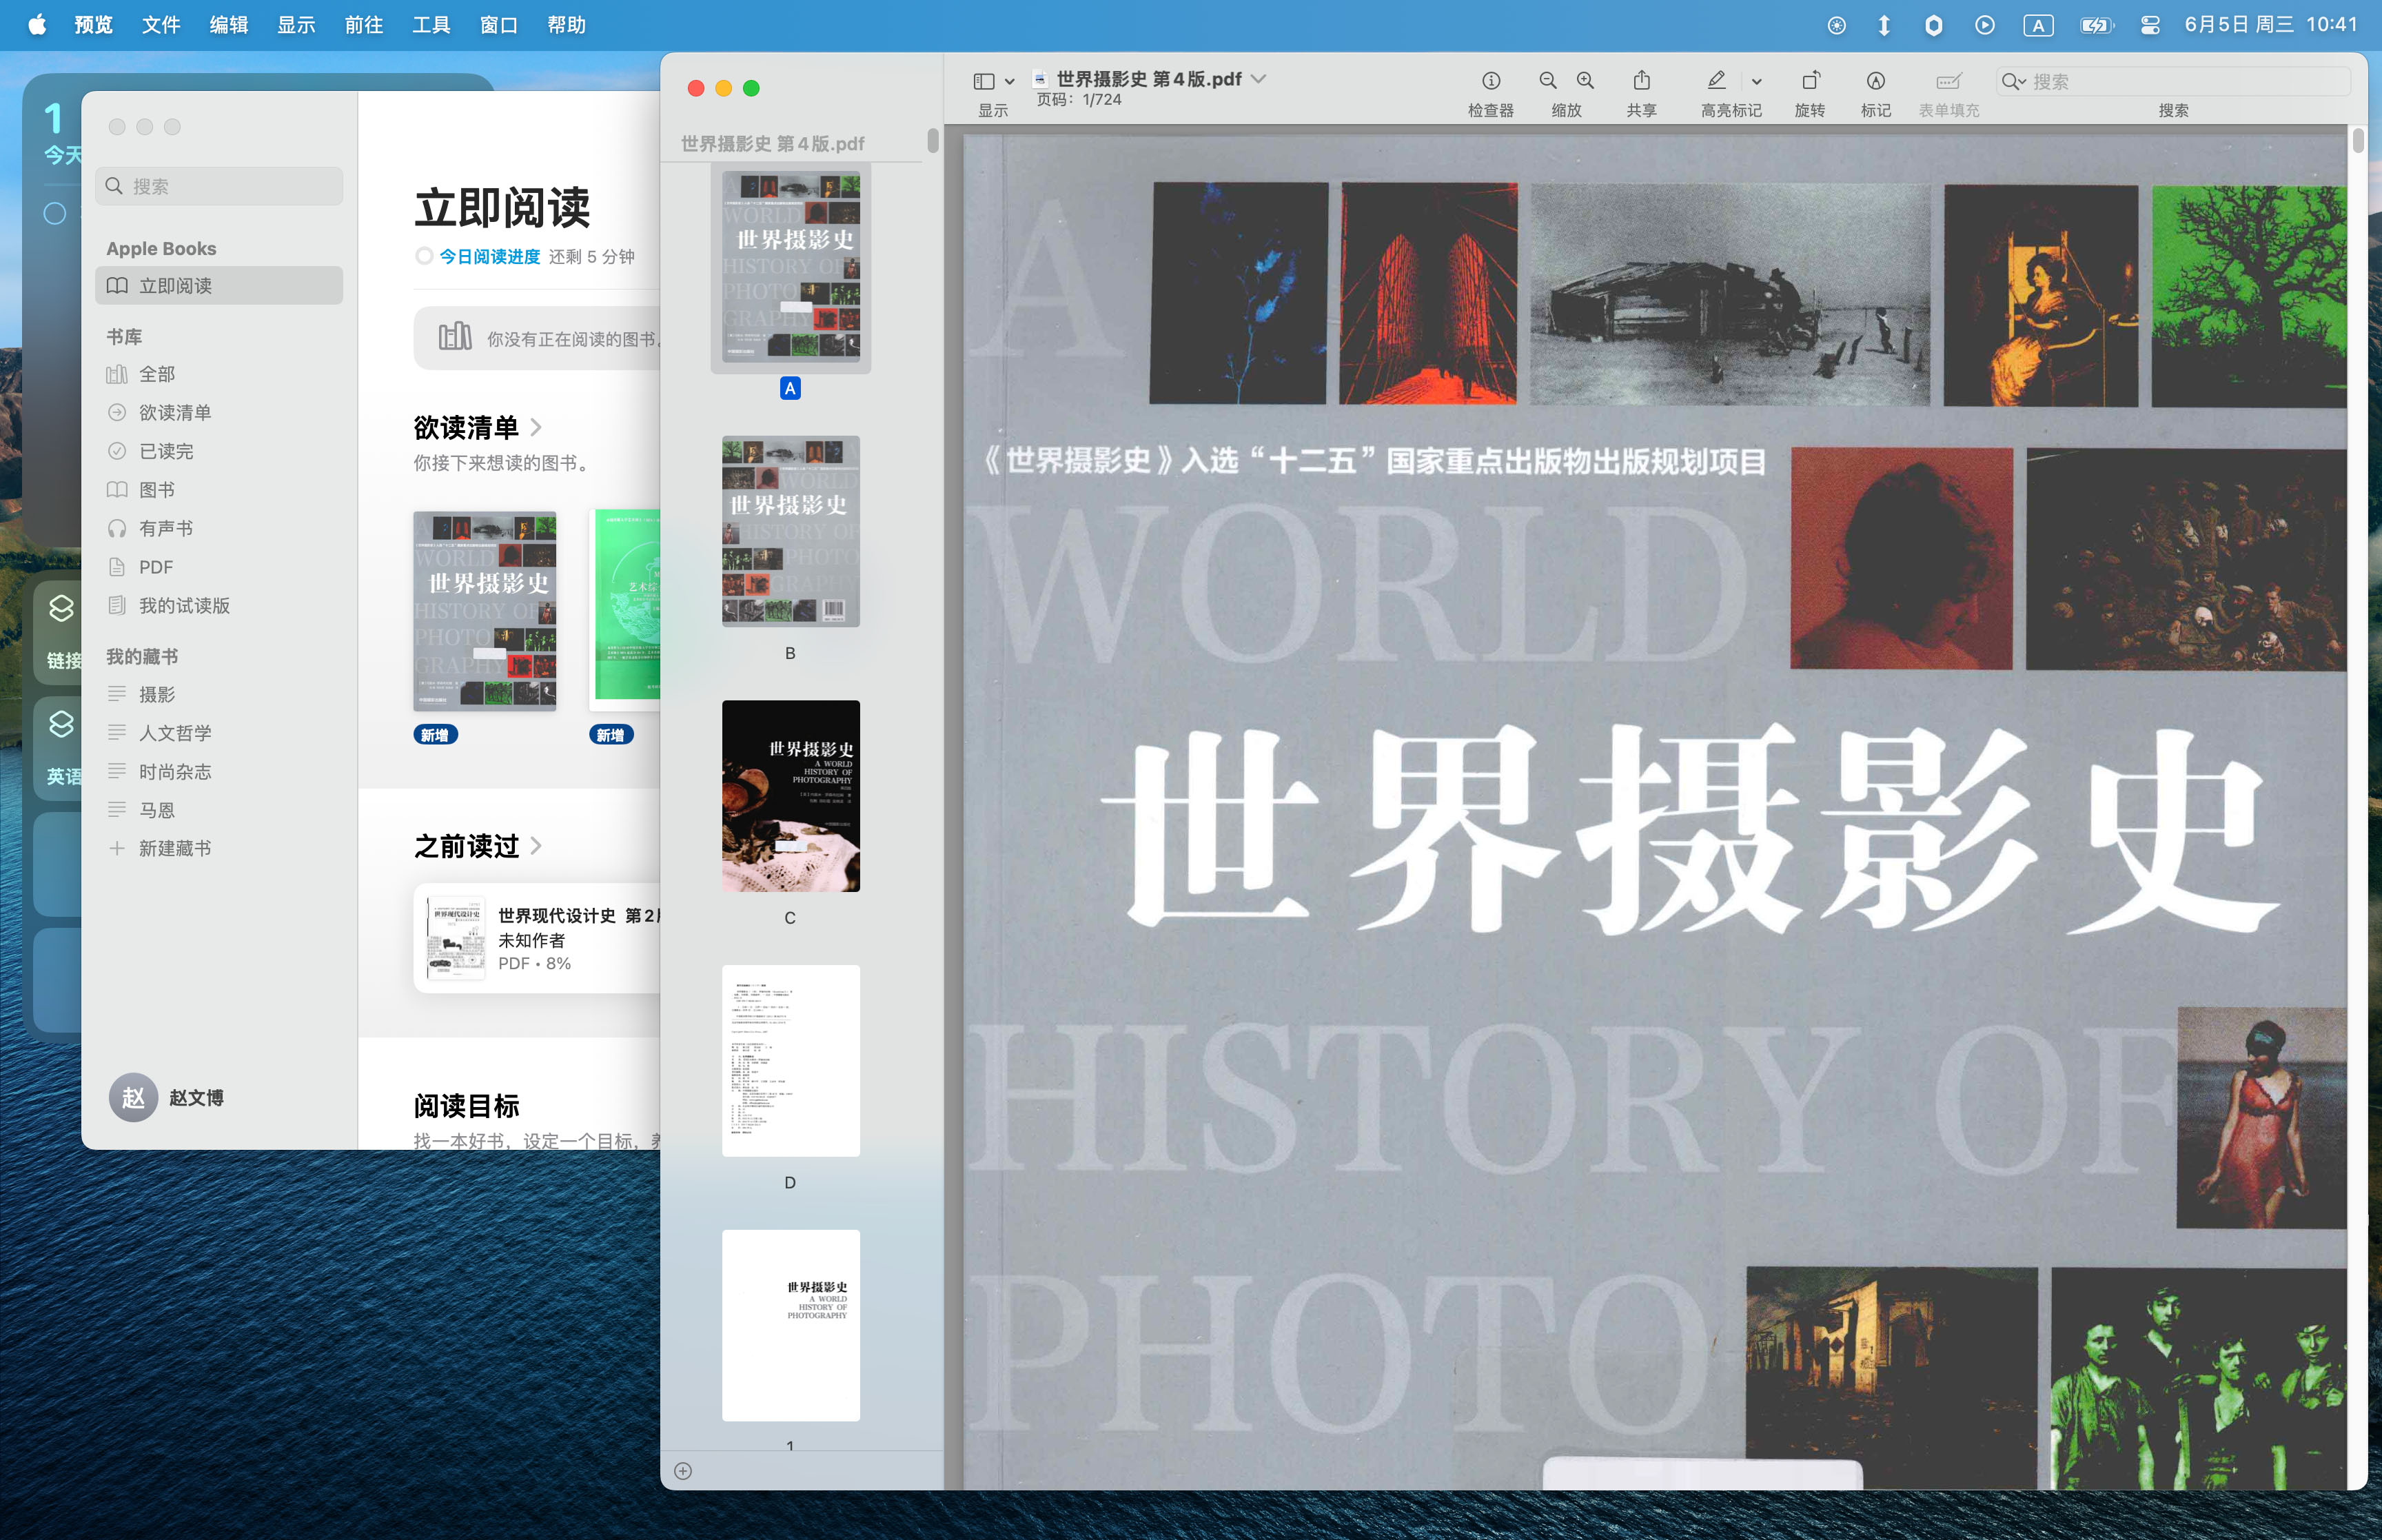Viewport: 2382px width, 1540px height.
Task: Click the thumbnail sidebar scrollbar
Action: [933, 140]
